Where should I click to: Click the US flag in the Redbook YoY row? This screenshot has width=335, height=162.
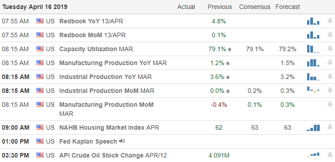point(40,21)
